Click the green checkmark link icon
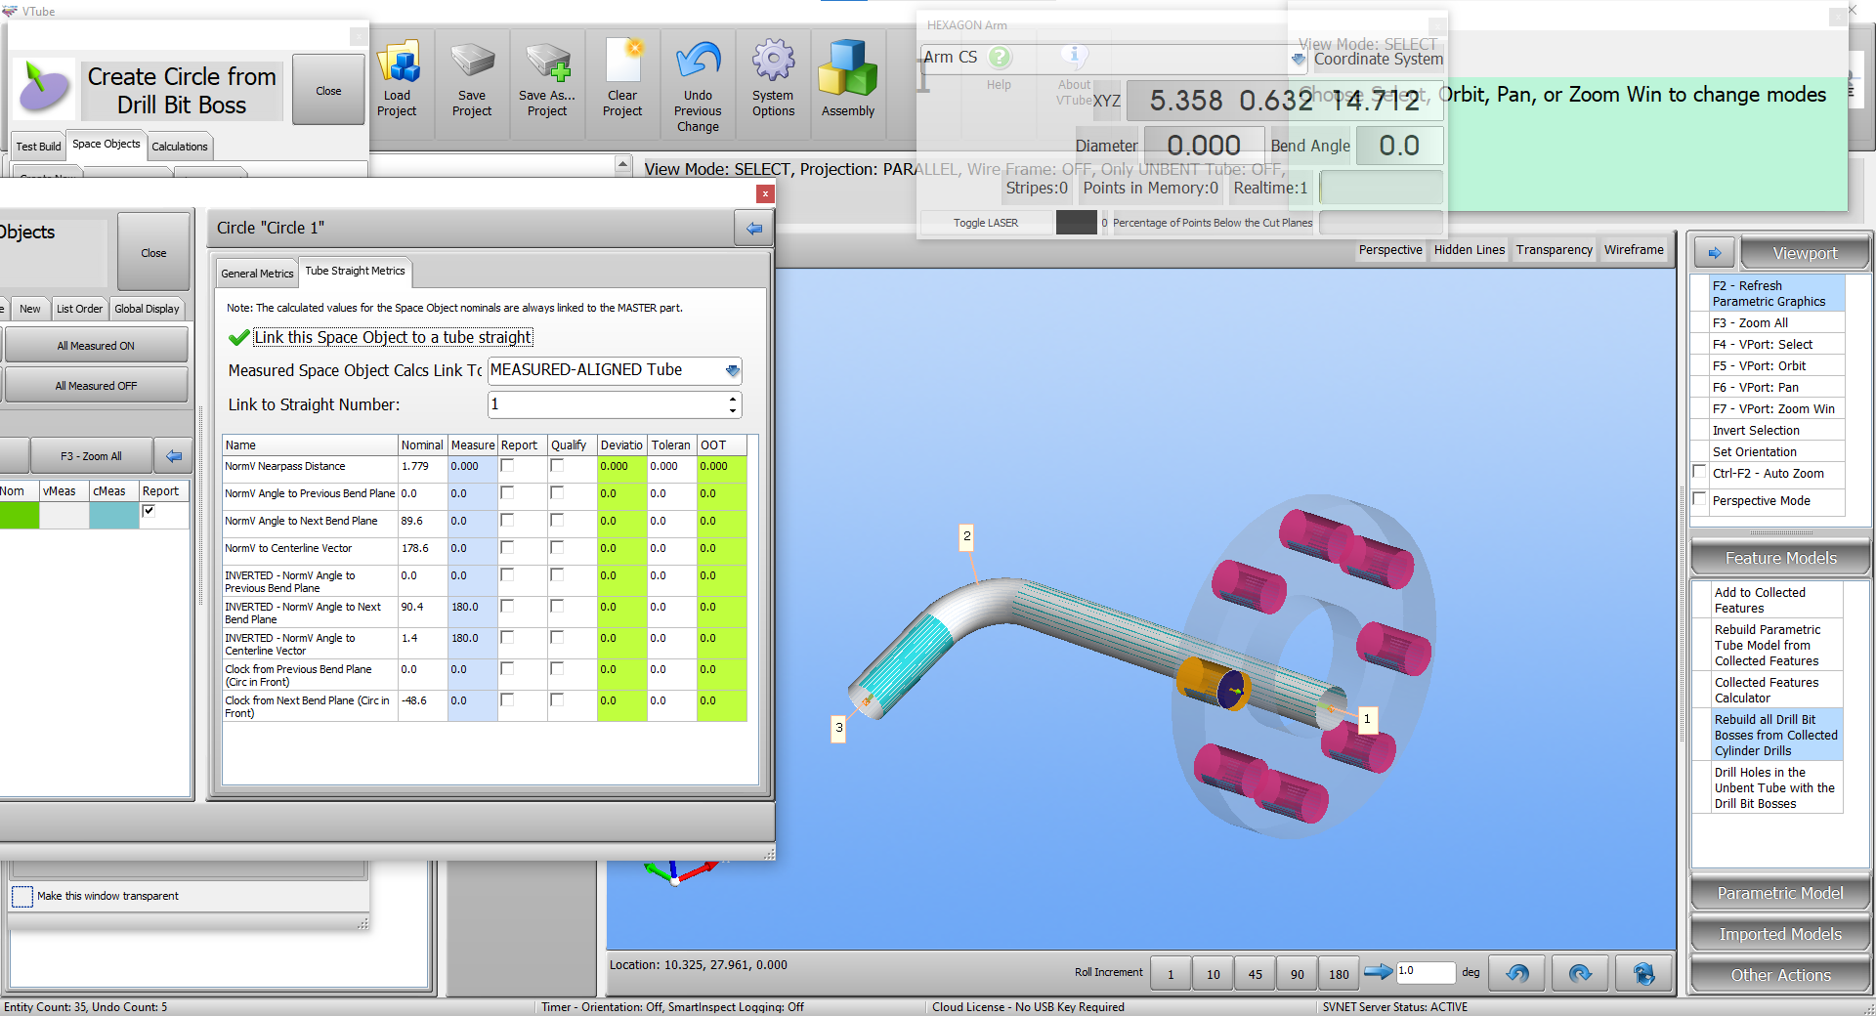 [x=238, y=338]
